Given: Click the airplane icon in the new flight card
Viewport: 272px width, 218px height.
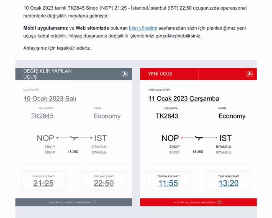Looking at the screenshot, I should [199, 138].
